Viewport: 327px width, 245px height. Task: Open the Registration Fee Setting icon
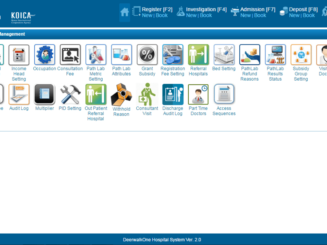click(x=173, y=55)
